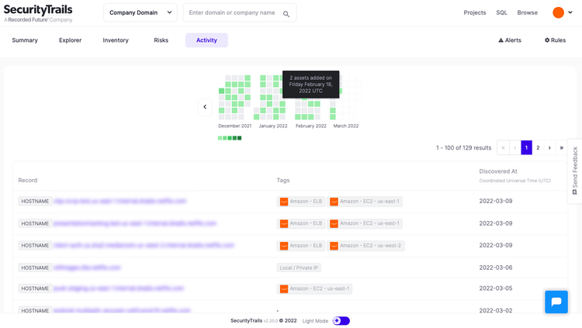The image size is (582, 328).
Task: Go to previous months in the heatmap
Action: [x=205, y=107]
